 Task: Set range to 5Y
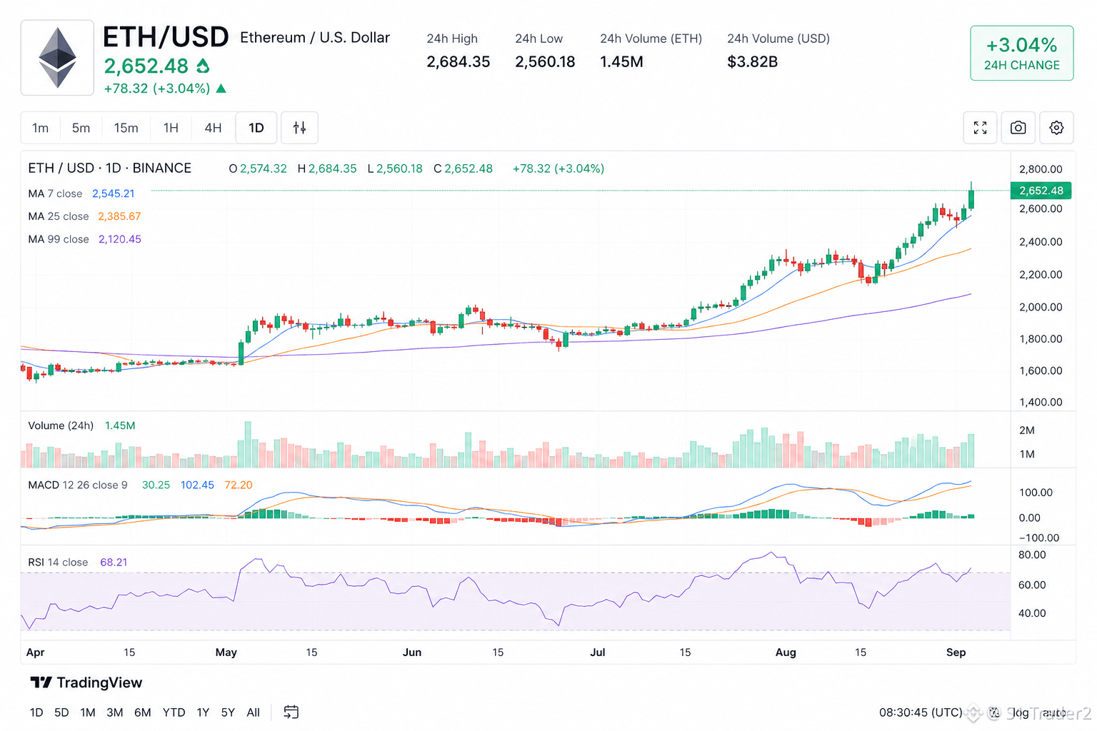(x=228, y=712)
